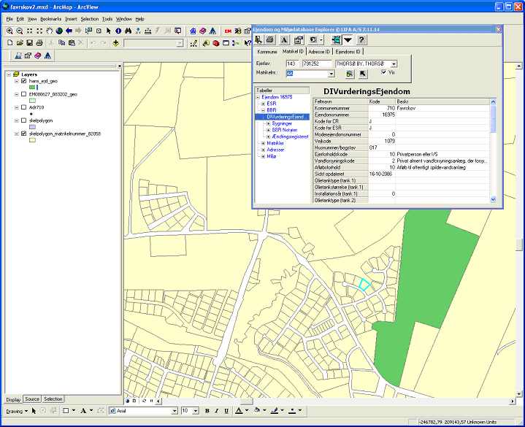Choose the Identify info tool
525x427 pixels.
[x=118, y=31]
